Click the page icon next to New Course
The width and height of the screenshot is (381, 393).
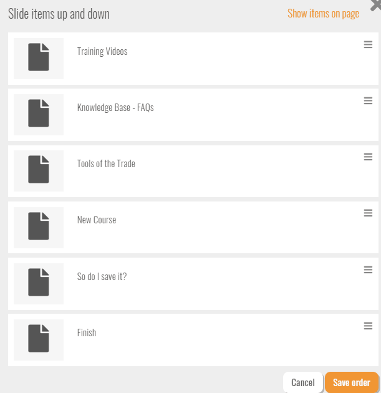point(39,226)
